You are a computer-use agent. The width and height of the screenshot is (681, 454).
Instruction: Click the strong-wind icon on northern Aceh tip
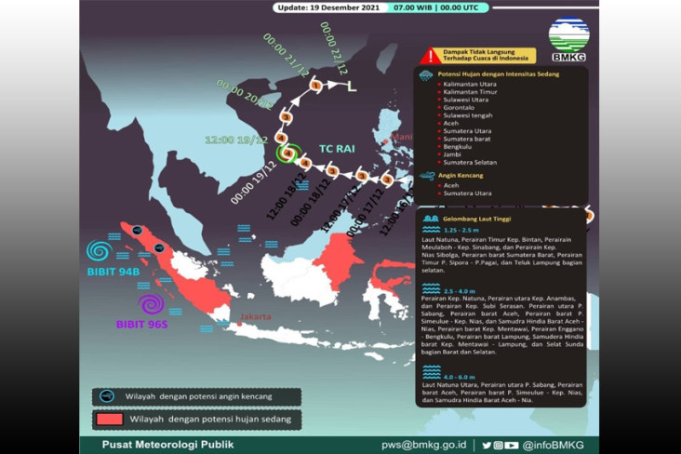(x=138, y=231)
